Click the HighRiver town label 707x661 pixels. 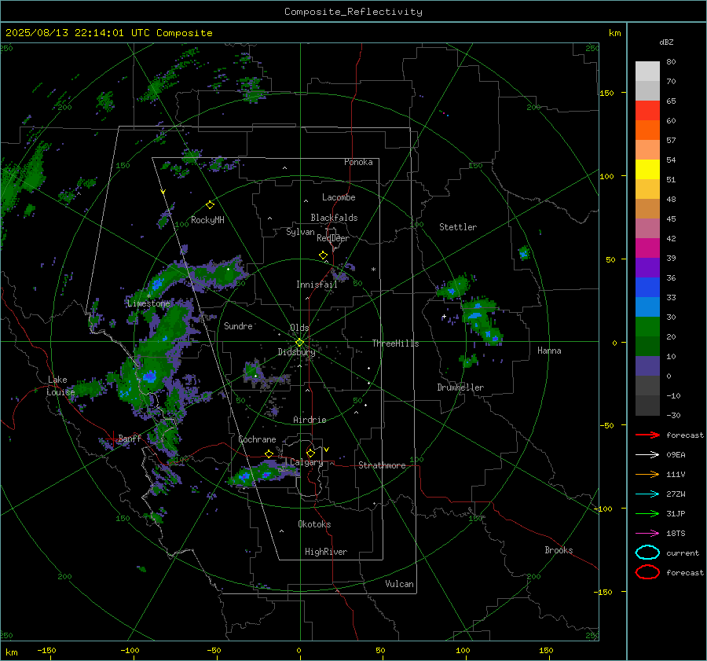[326, 553]
